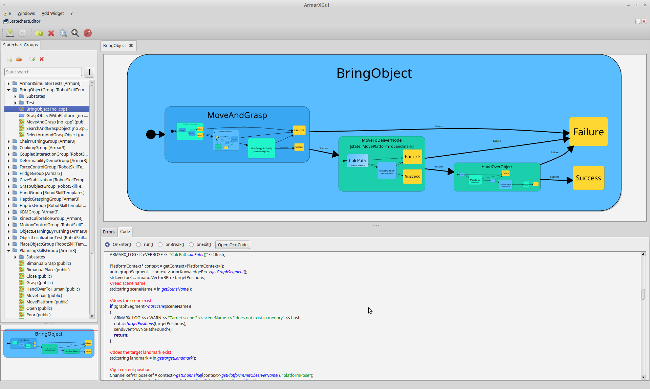The height and width of the screenshot is (389, 650).
Task: Expand the ChairPushingGroup [Armar3] node
Action: (x=8, y=141)
